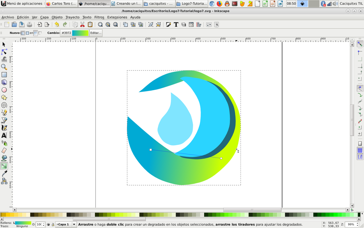Select the Node editing tool

click(4, 52)
